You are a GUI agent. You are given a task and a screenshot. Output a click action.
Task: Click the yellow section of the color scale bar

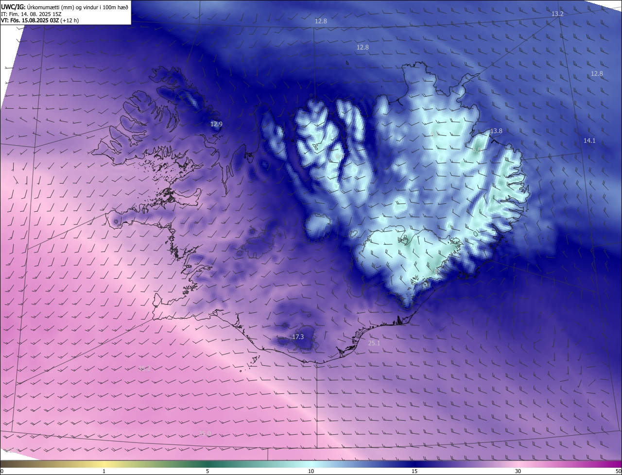(x=104, y=464)
